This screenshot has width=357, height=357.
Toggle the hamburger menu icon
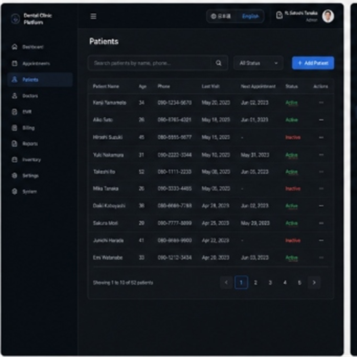click(93, 16)
